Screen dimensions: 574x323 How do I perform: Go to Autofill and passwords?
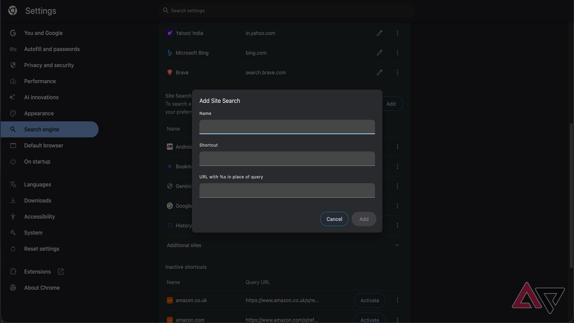(x=50, y=49)
